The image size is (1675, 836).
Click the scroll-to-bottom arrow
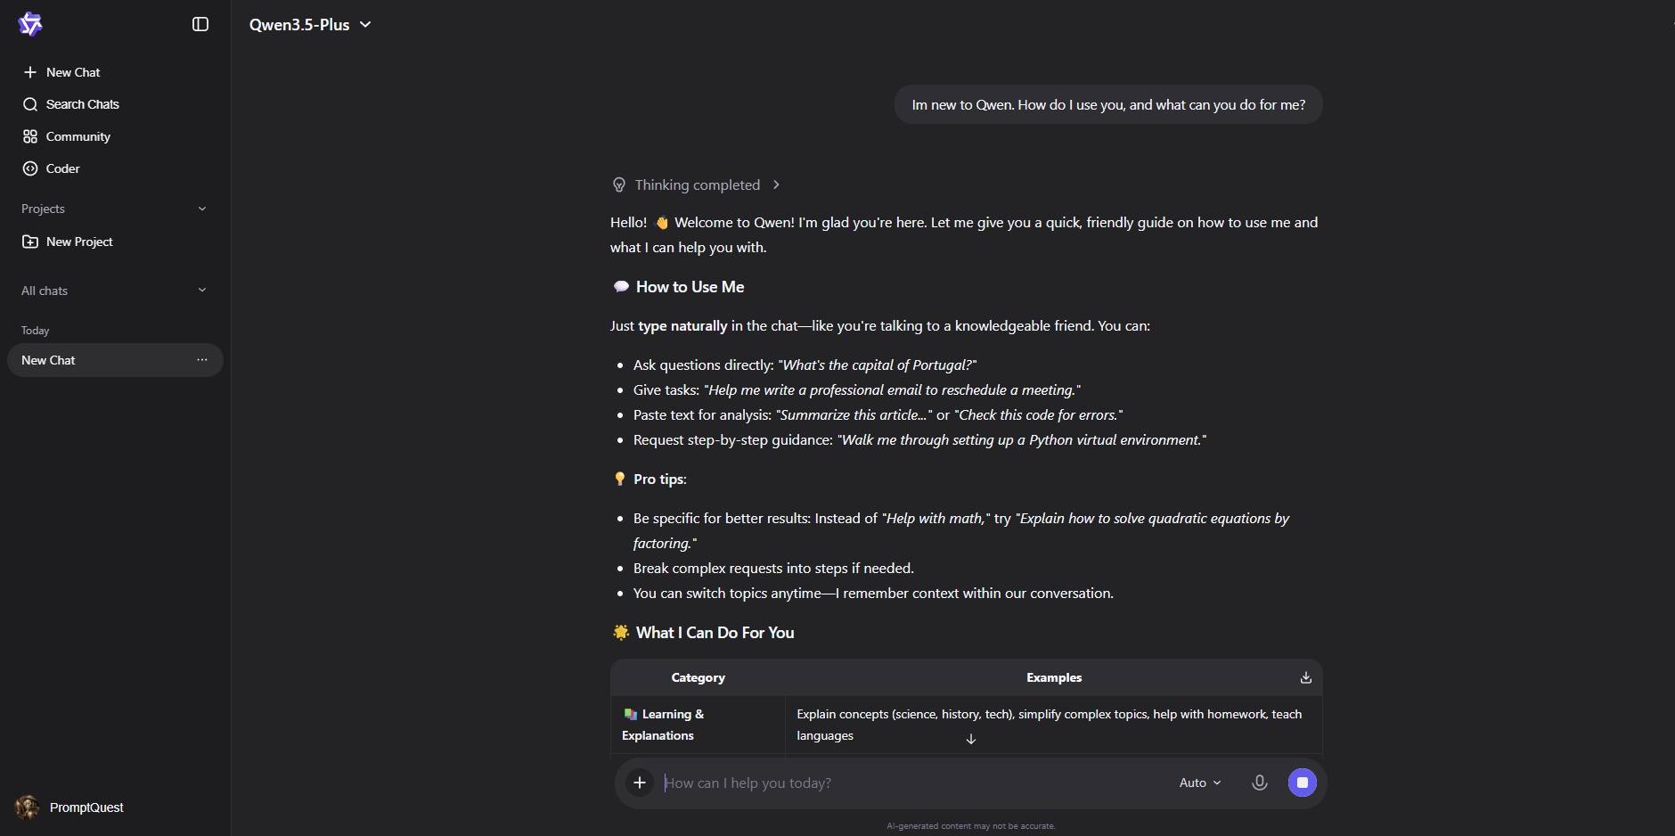point(971,739)
